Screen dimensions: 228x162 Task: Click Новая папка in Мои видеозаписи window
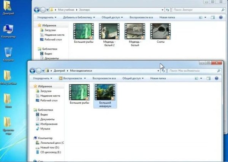(158, 78)
